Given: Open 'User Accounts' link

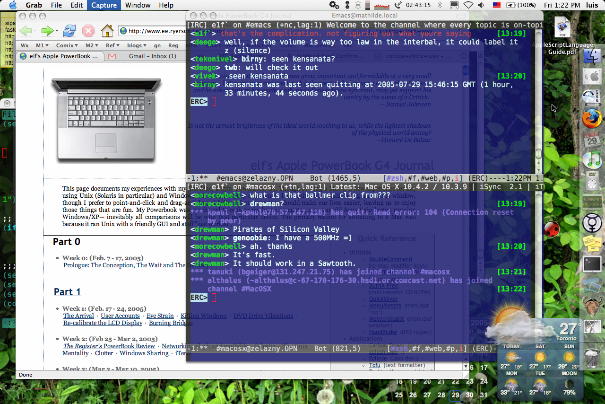Looking at the screenshot, I should tap(120, 316).
